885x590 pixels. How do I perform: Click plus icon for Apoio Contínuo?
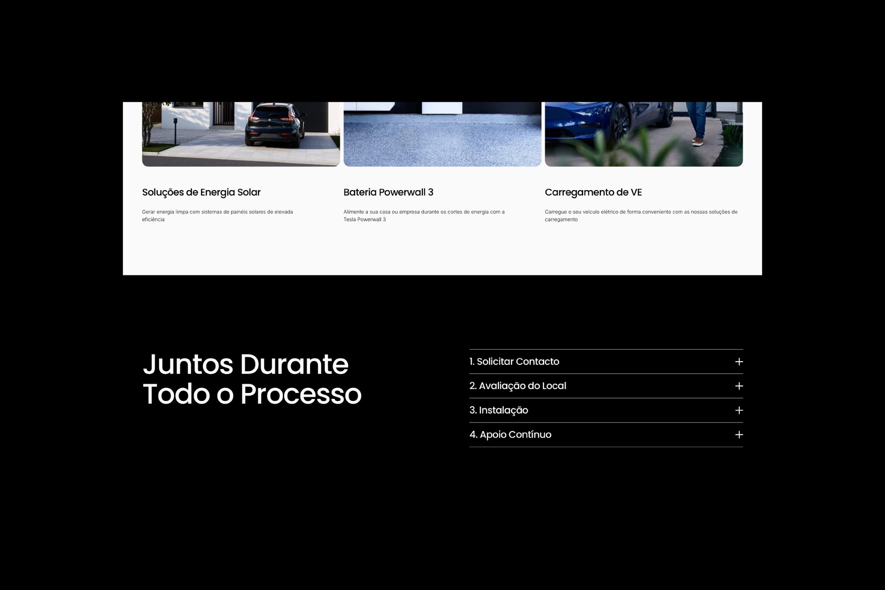pyautogui.click(x=739, y=434)
